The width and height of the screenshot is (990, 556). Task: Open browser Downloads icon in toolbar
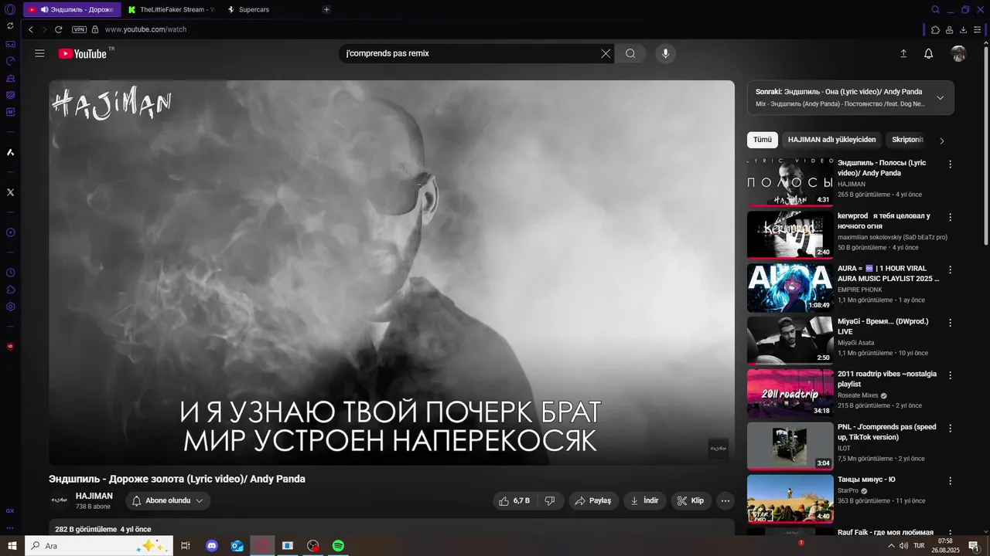click(x=963, y=29)
